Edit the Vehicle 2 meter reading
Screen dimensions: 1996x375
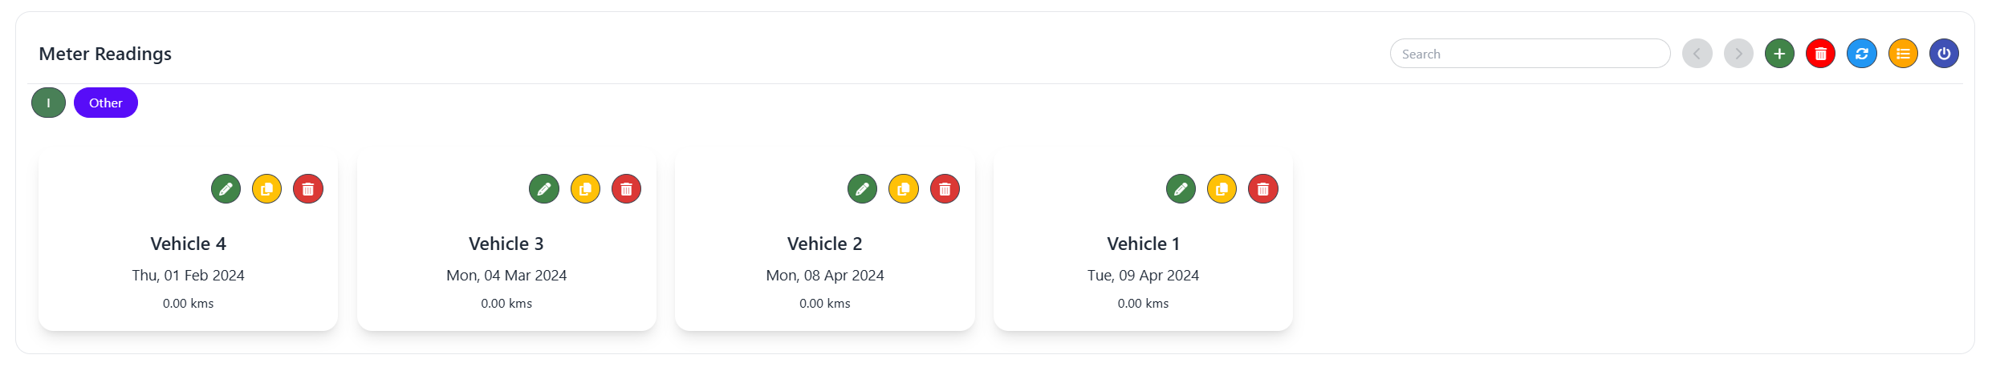(x=862, y=189)
